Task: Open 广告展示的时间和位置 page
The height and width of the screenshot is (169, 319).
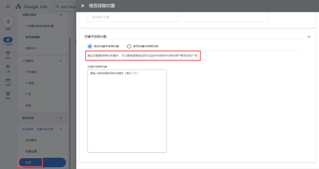Action: [40, 26]
